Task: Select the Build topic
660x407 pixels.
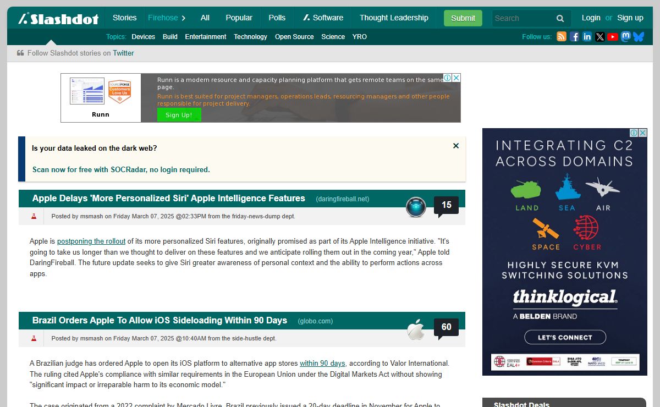Action: point(170,37)
